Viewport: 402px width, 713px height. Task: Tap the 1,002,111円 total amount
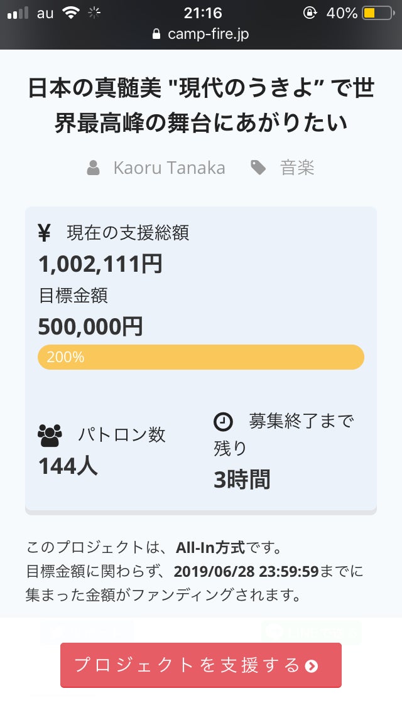pyautogui.click(x=100, y=264)
